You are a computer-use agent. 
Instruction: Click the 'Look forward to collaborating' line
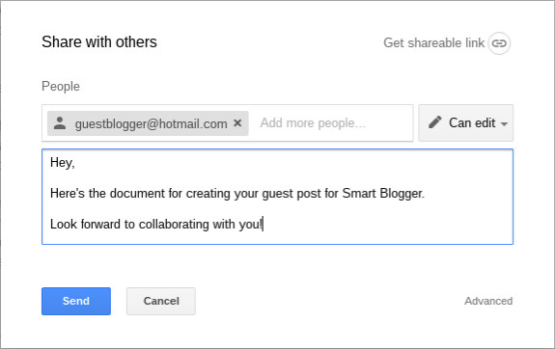(156, 225)
